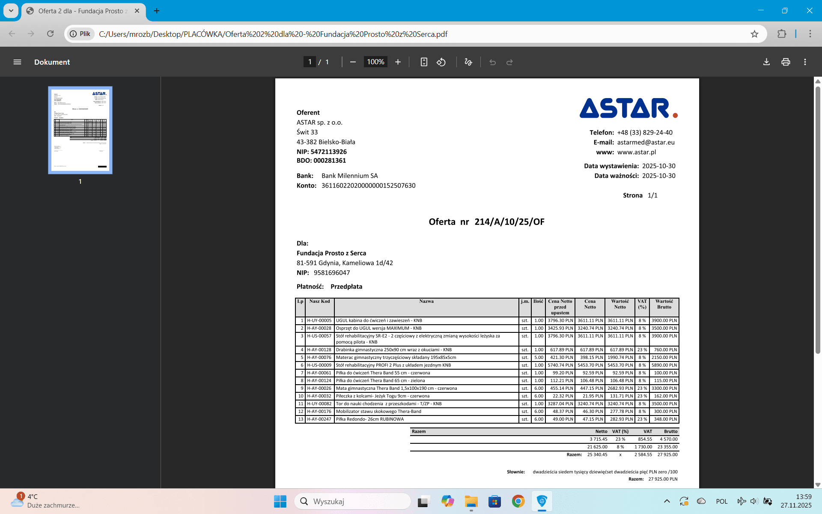Click the Wyszukaj taskbar search box

(352, 501)
